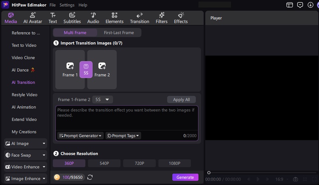
Task: Open the Prompt Generator dropdown
Action: tap(81, 136)
